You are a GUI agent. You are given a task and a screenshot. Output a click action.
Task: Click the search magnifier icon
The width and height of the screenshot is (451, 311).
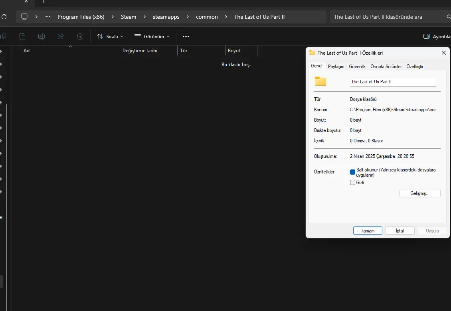coord(449,17)
